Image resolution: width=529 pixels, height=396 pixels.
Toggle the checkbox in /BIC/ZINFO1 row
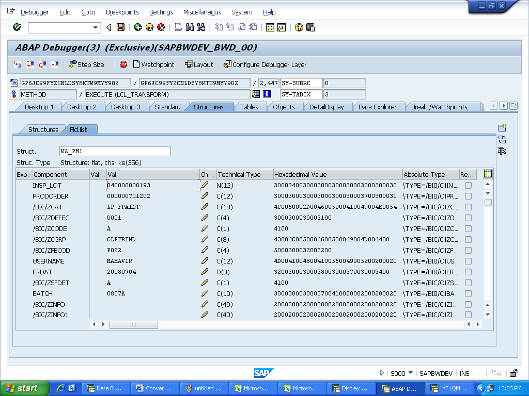[x=468, y=315]
